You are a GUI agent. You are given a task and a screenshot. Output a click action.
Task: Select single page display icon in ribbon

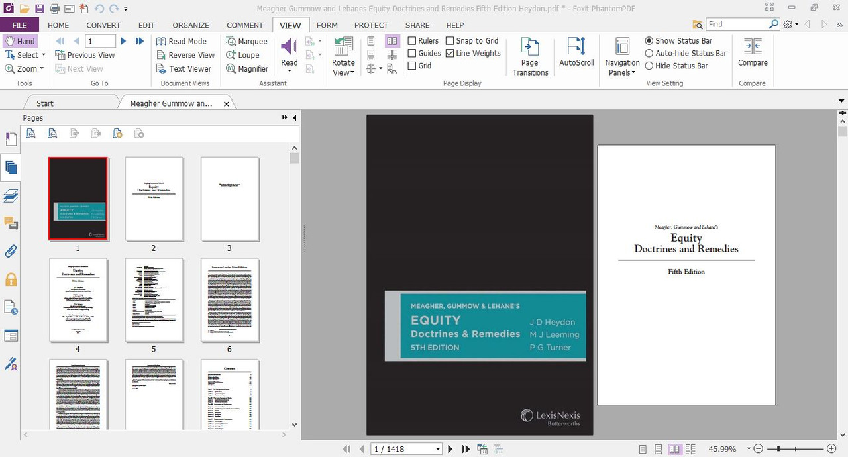point(372,41)
